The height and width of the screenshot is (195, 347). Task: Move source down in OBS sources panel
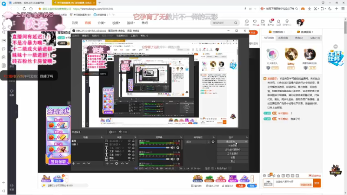click(x=127, y=163)
